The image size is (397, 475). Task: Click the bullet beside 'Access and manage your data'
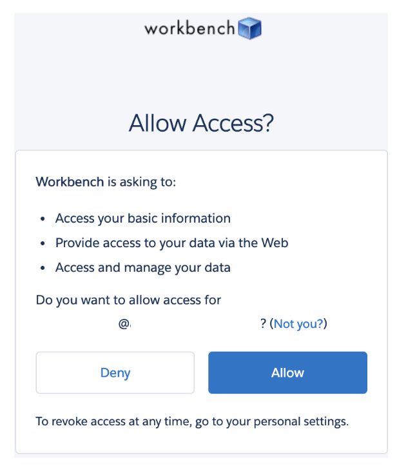tap(43, 268)
